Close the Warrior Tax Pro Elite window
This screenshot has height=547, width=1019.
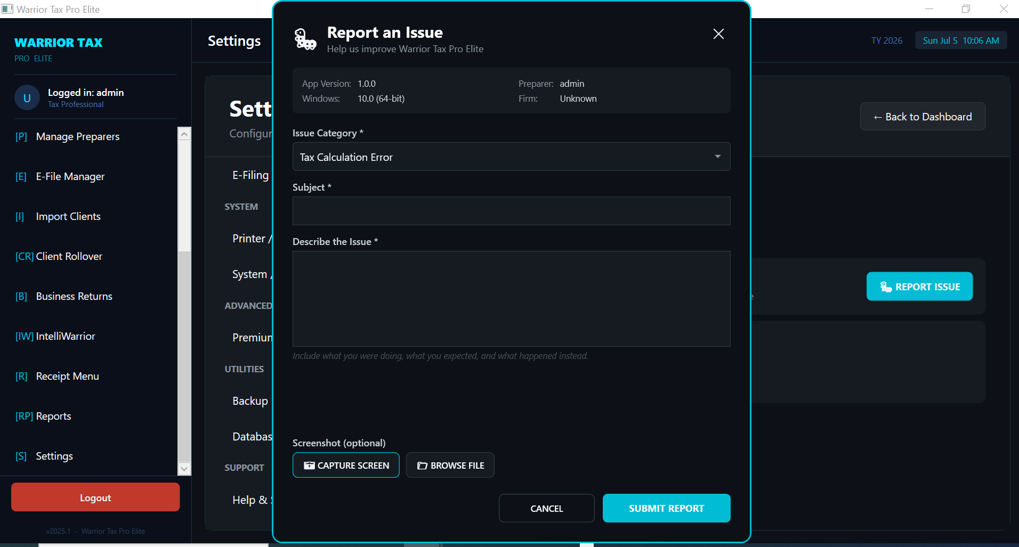click(x=1004, y=9)
